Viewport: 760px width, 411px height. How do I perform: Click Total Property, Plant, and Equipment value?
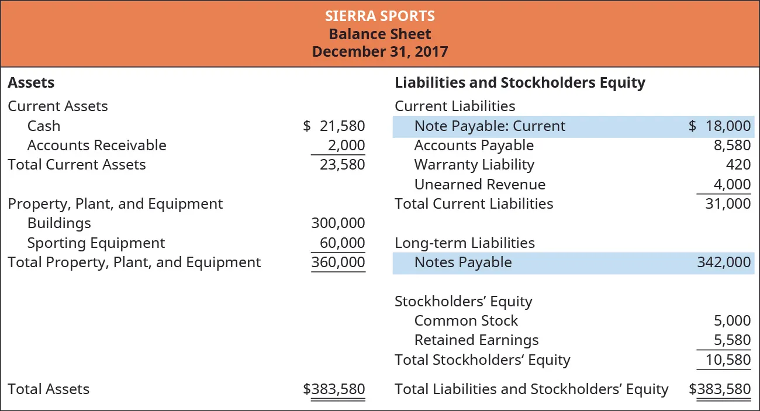(338, 262)
